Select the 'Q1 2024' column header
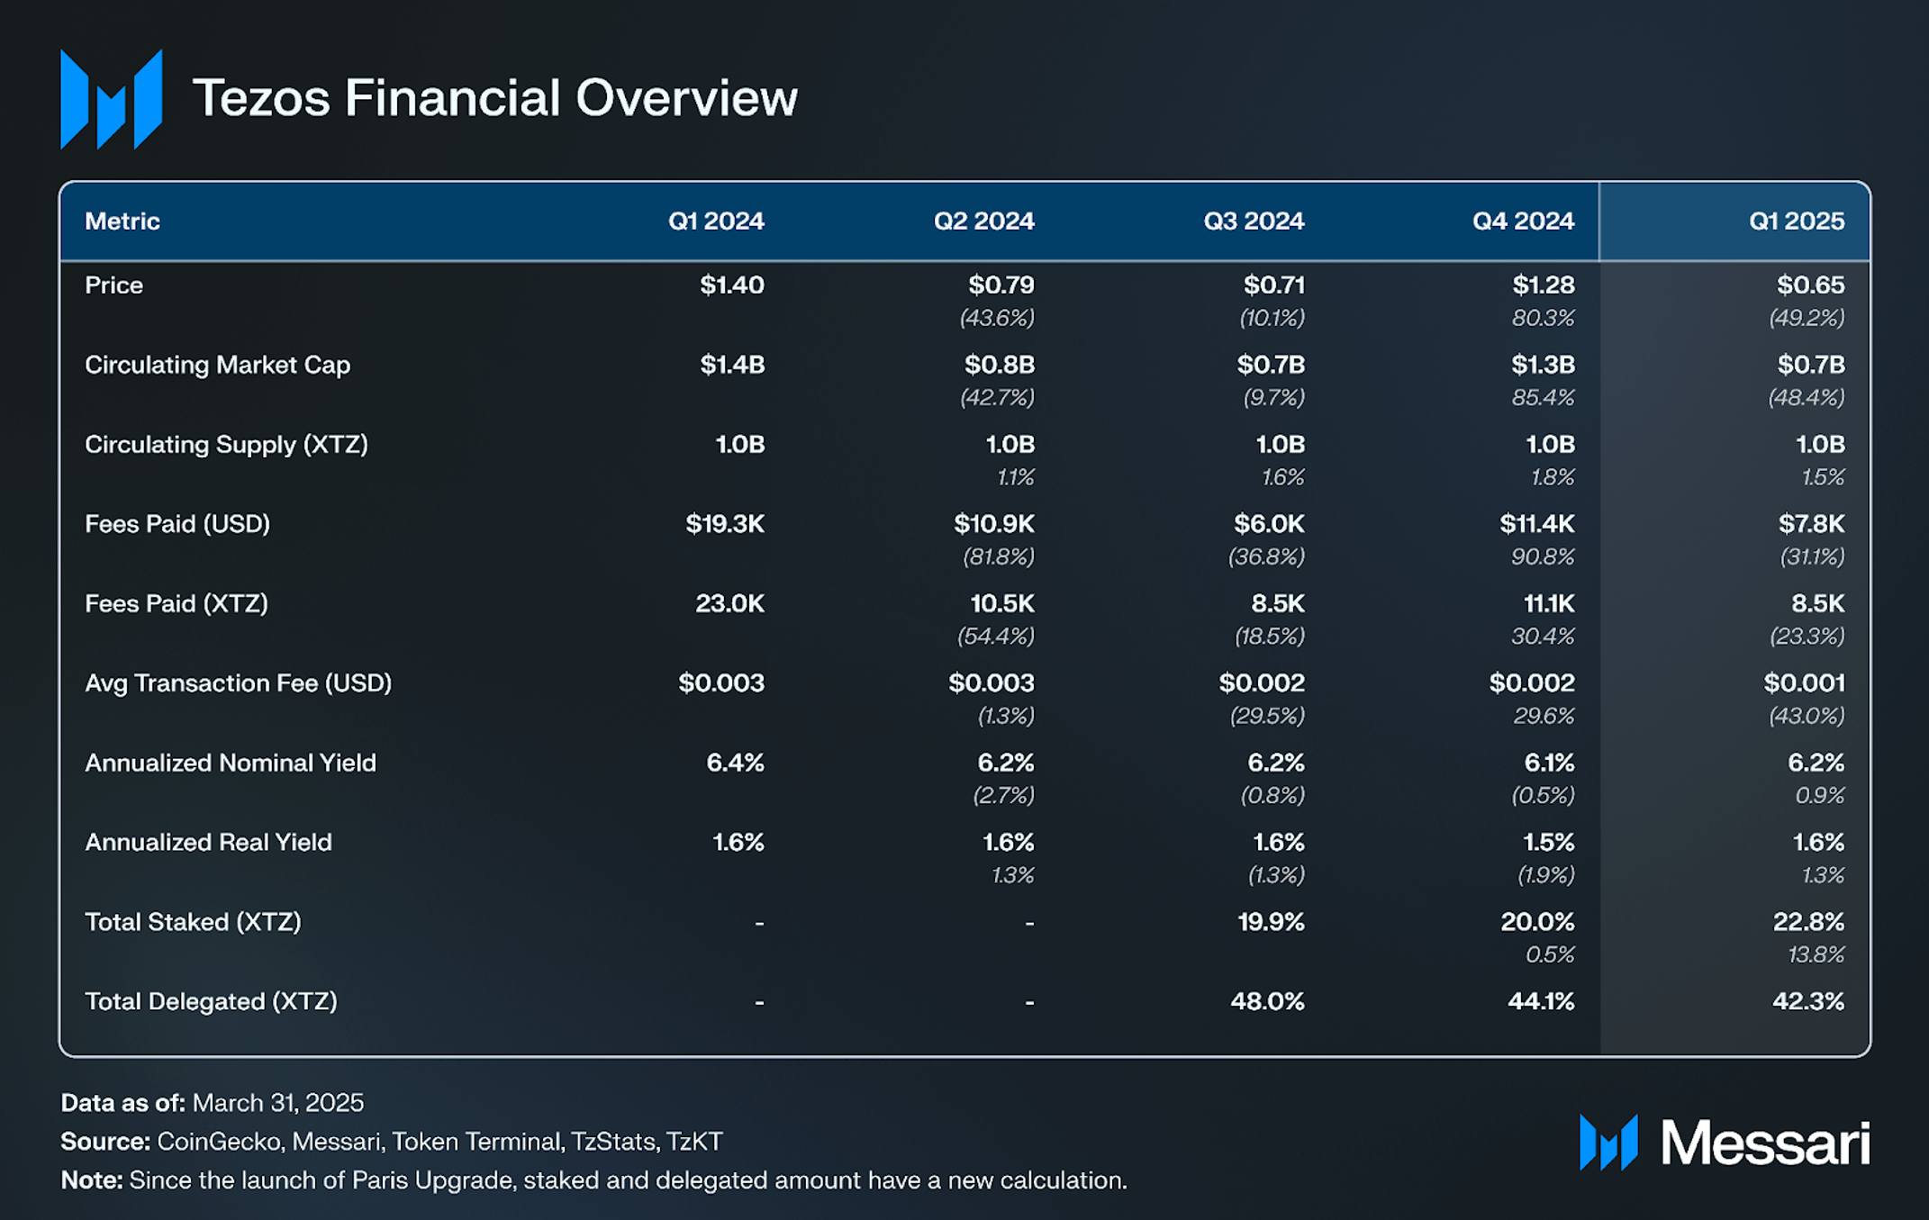The height and width of the screenshot is (1220, 1929). point(716,221)
